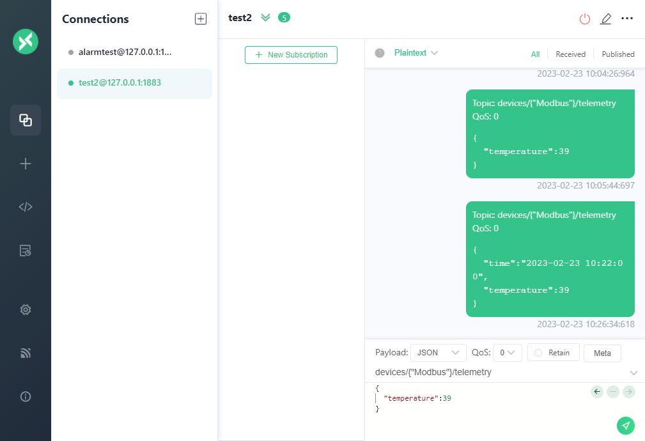The height and width of the screenshot is (441, 645).
Task: Open the Script page code icon
Action: pos(26,206)
